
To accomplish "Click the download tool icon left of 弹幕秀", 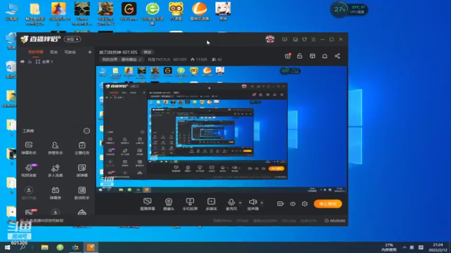I will [x=29, y=193].
